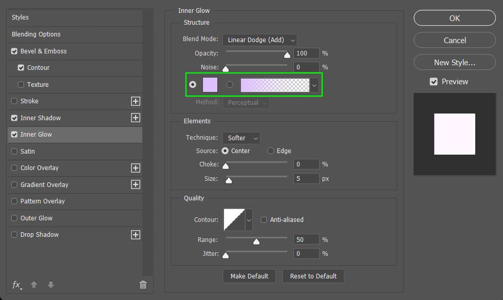Add another Drop Shadow with plus icon
This screenshot has width=503, height=300.
point(135,235)
